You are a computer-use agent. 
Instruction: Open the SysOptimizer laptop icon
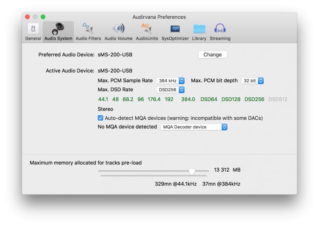click(x=175, y=29)
